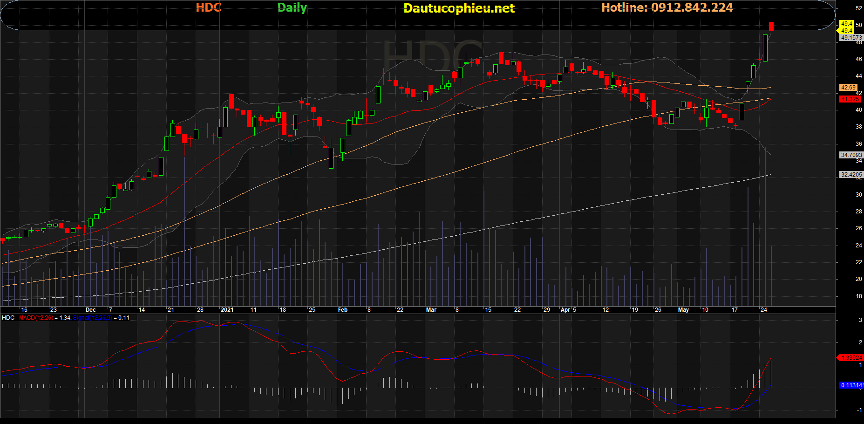This screenshot has height=424, width=864.
Task: Click the price axis value 46
Action: [x=858, y=59]
